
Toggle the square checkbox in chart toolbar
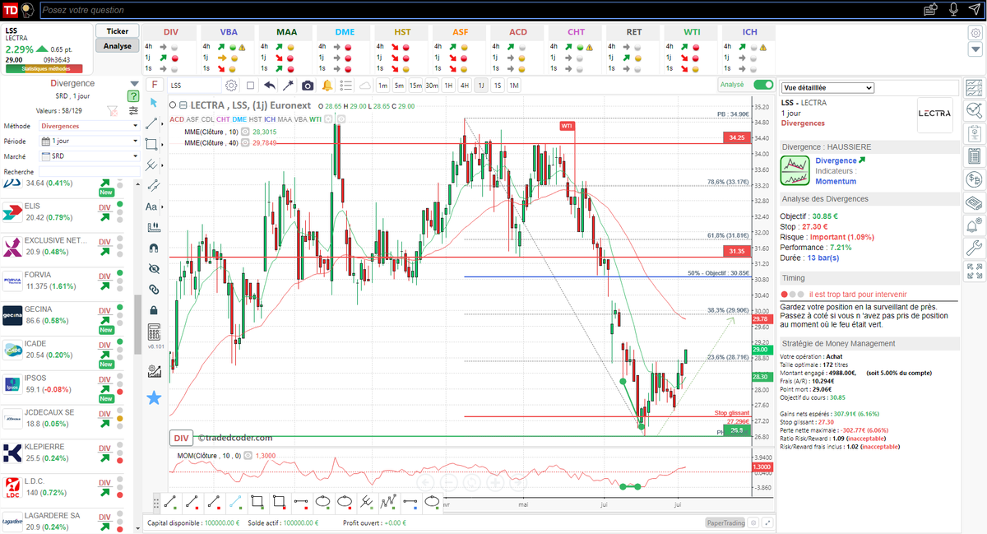point(249,85)
